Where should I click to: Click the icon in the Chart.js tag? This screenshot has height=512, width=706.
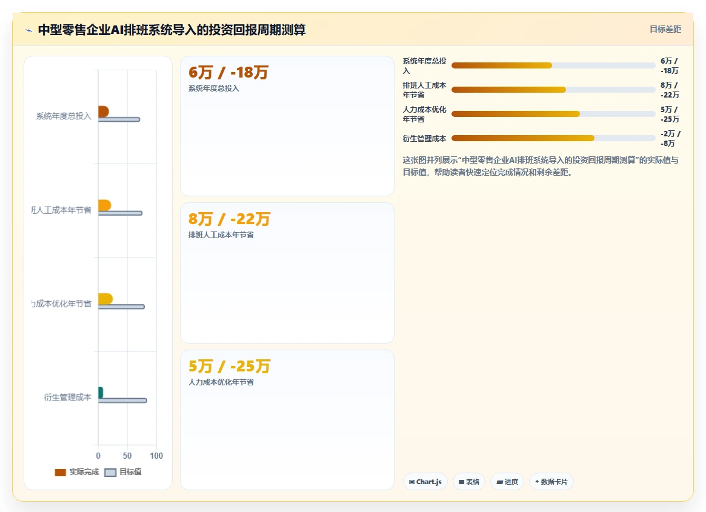[411, 482]
